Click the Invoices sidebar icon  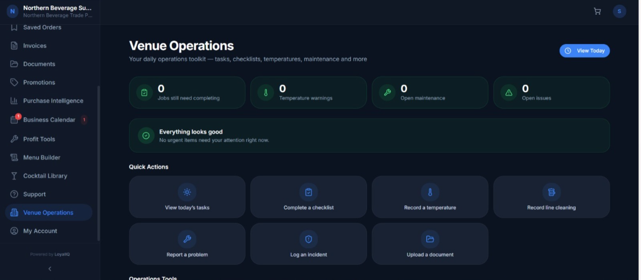click(14, 46)
